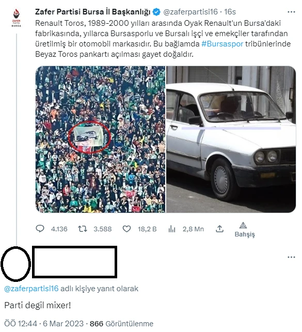The width and height of the screenshot is (302, 332).
Task: Retweet the Zafer Partisi Bursa post
Action: [82, 229]
